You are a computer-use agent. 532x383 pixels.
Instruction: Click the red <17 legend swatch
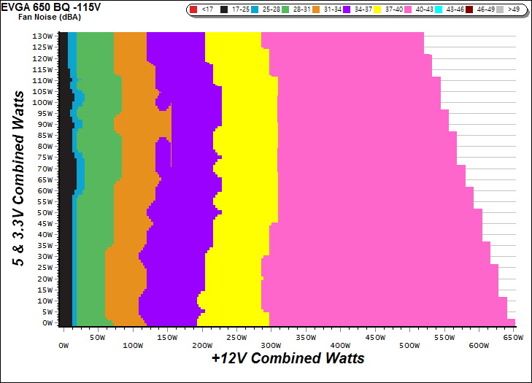pyautogui.click(x=193, y=10)
